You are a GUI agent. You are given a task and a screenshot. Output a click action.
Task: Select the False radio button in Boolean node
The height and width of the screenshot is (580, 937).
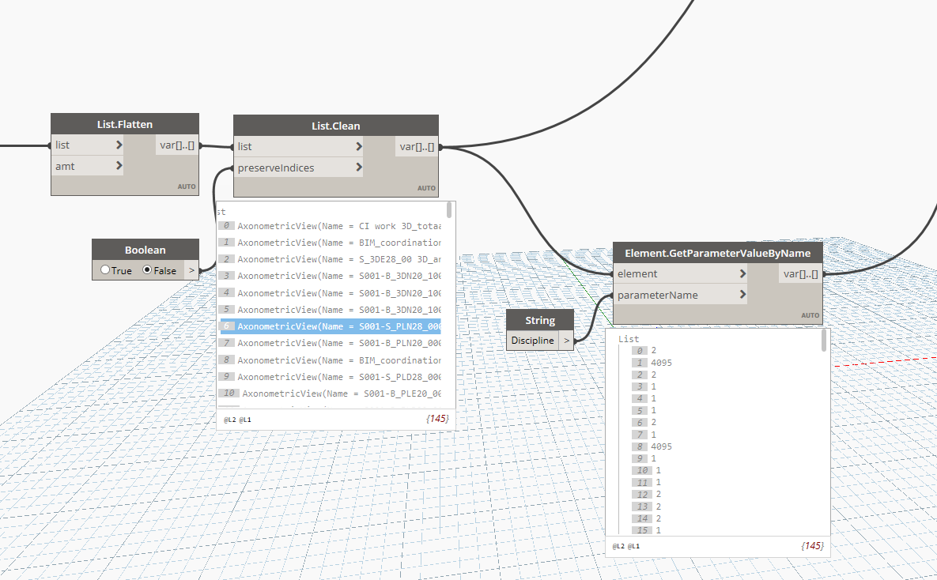[147, 270]
